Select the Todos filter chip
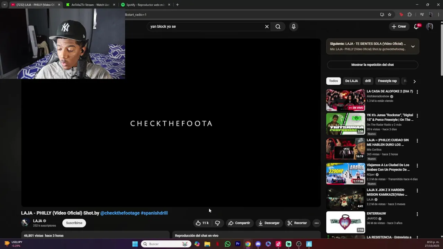This screenshot has width=443, height=249. click(334, 81)
